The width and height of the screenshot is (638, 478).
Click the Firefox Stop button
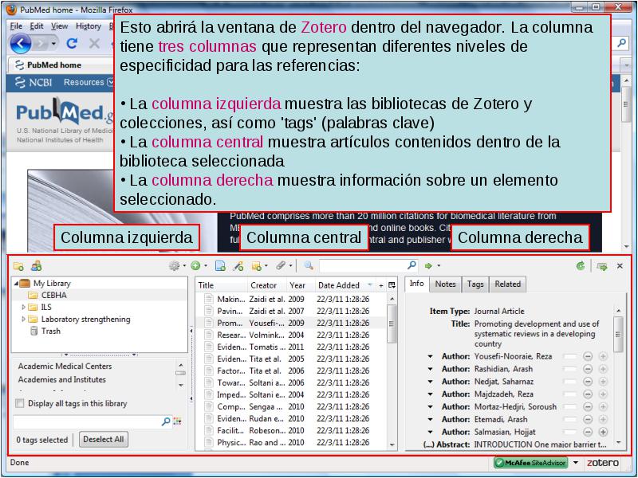pos(94,43)
